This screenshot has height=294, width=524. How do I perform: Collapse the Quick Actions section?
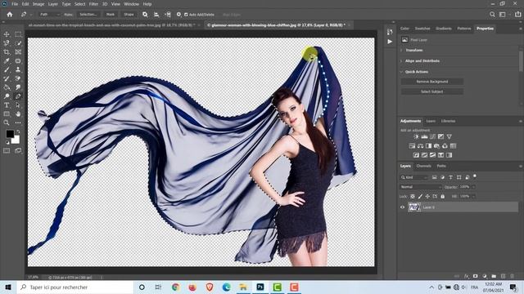[x=401, y=72]
